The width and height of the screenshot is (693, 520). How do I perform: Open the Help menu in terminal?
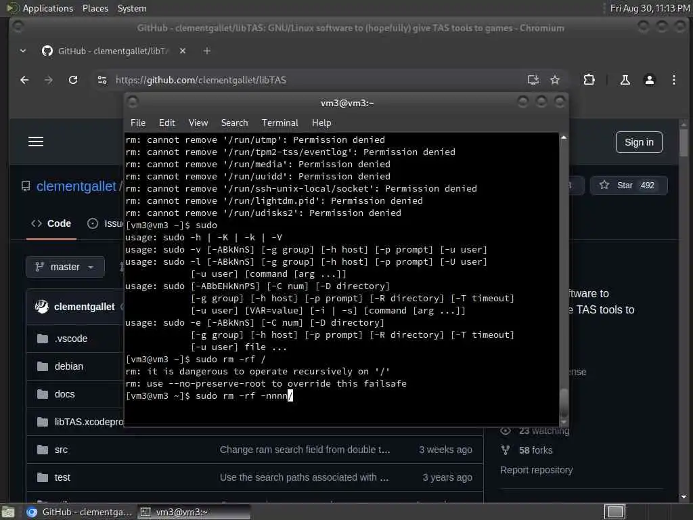tap(321, 123)
